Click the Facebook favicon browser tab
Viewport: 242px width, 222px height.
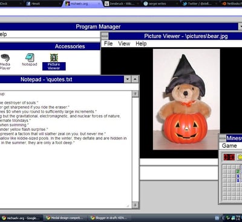click(x=44, y=4)
